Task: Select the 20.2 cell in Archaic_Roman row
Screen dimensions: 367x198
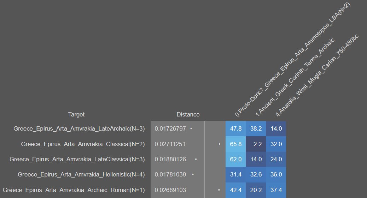Action: [x=256, y=190]
